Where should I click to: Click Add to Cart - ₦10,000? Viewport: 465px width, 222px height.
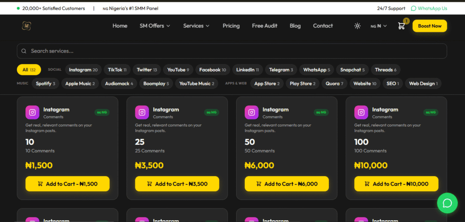point(396,184)
